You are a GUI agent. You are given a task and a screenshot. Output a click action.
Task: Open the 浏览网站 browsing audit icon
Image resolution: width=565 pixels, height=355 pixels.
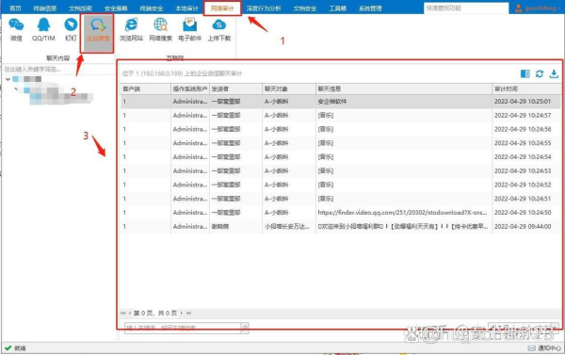click(131, 29)
